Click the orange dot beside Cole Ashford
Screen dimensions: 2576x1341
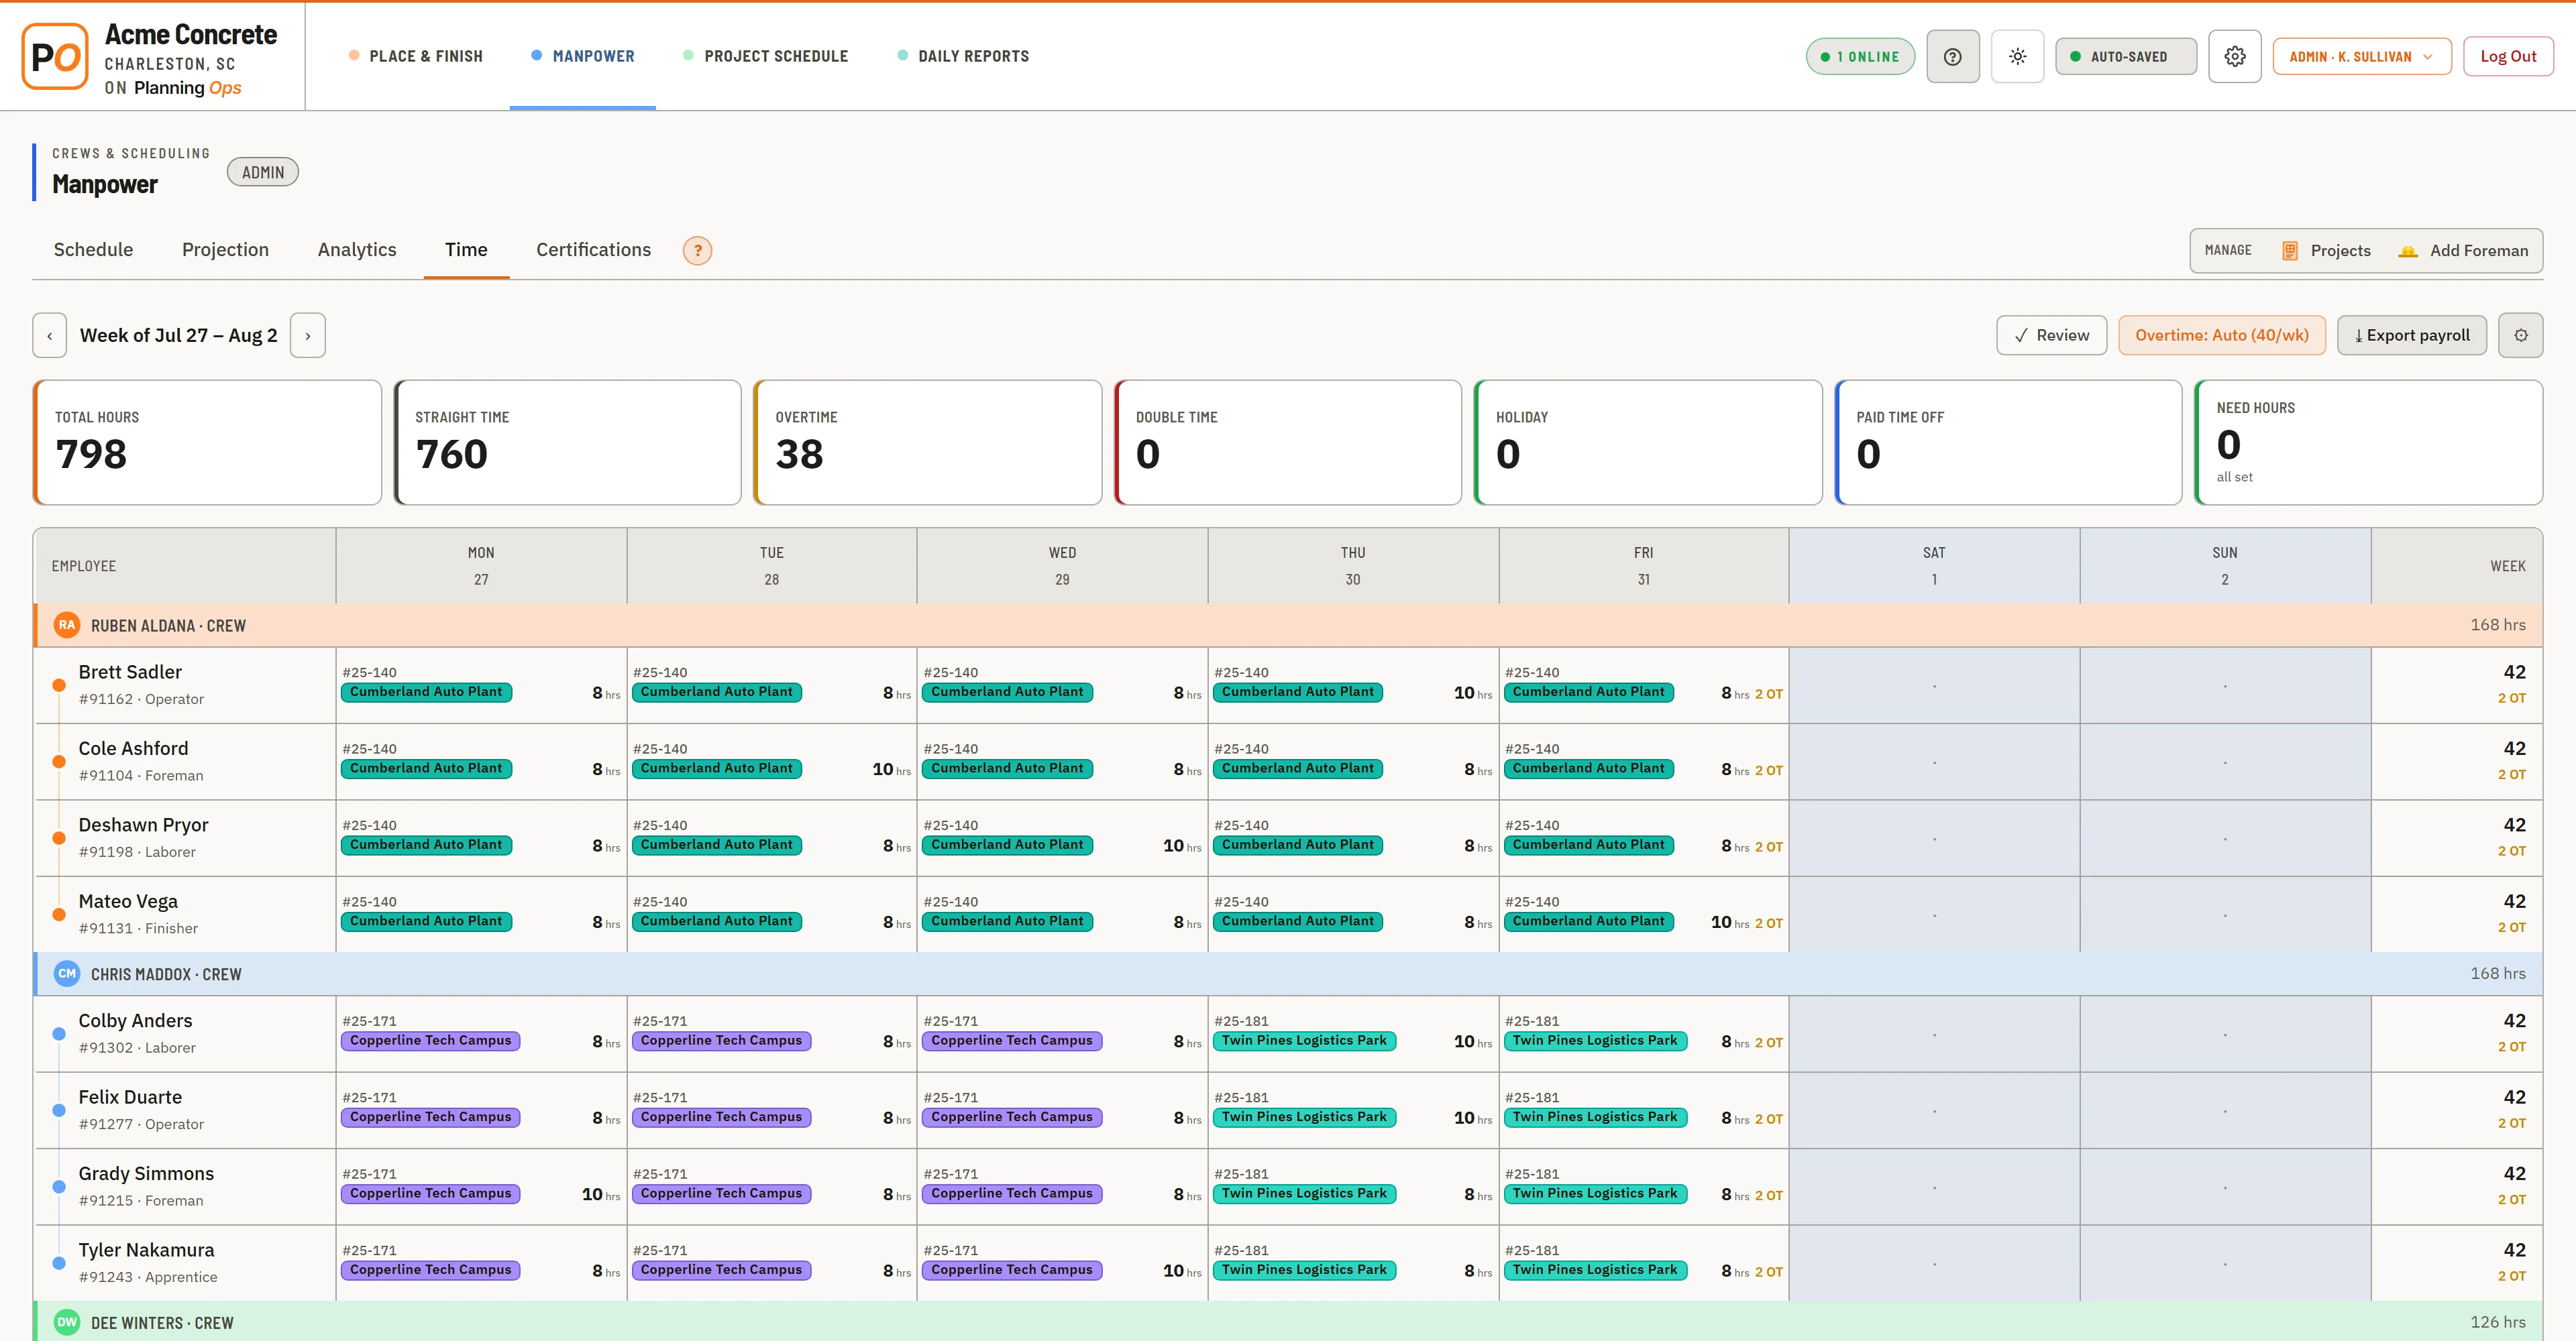(x=59, y=762)
